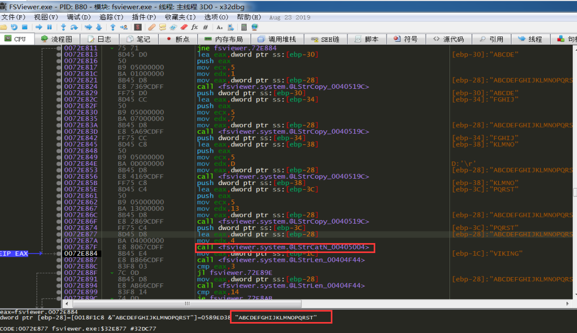Click jump arrow marker beside bytes 75 71
Image resolution: width=577 pixels, height=333 pixels.
pyautogui.click(x=112, y=48)
